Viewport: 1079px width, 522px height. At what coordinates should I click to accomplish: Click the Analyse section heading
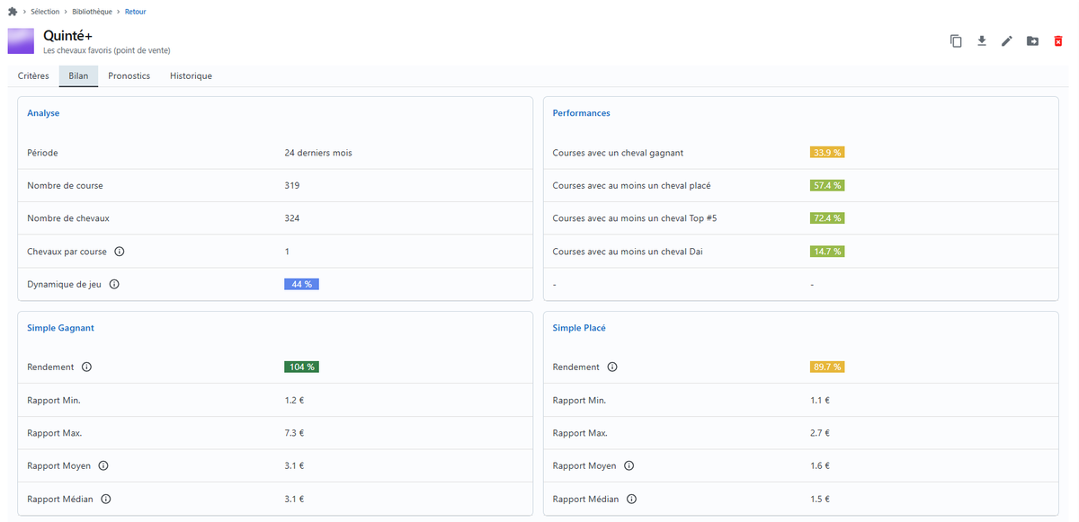[43, 113]
